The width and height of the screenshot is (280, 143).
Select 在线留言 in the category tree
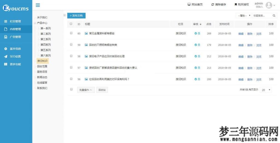(42, 83)
